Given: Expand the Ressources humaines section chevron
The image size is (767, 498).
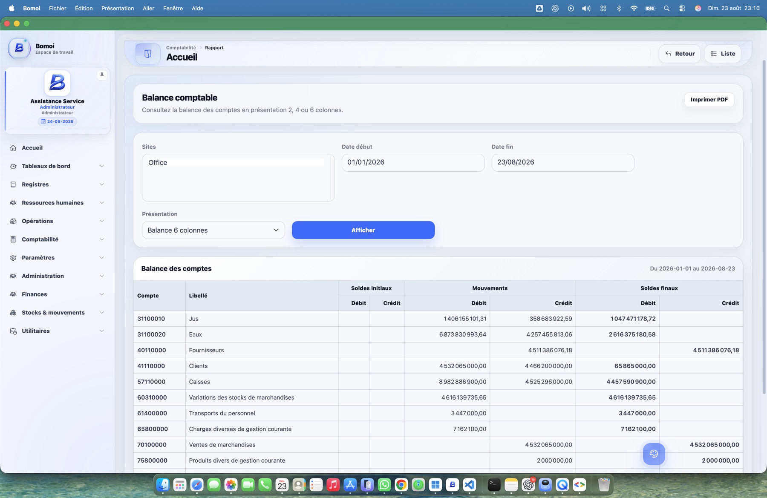Looking at the screenshot, I should (102, 203).
